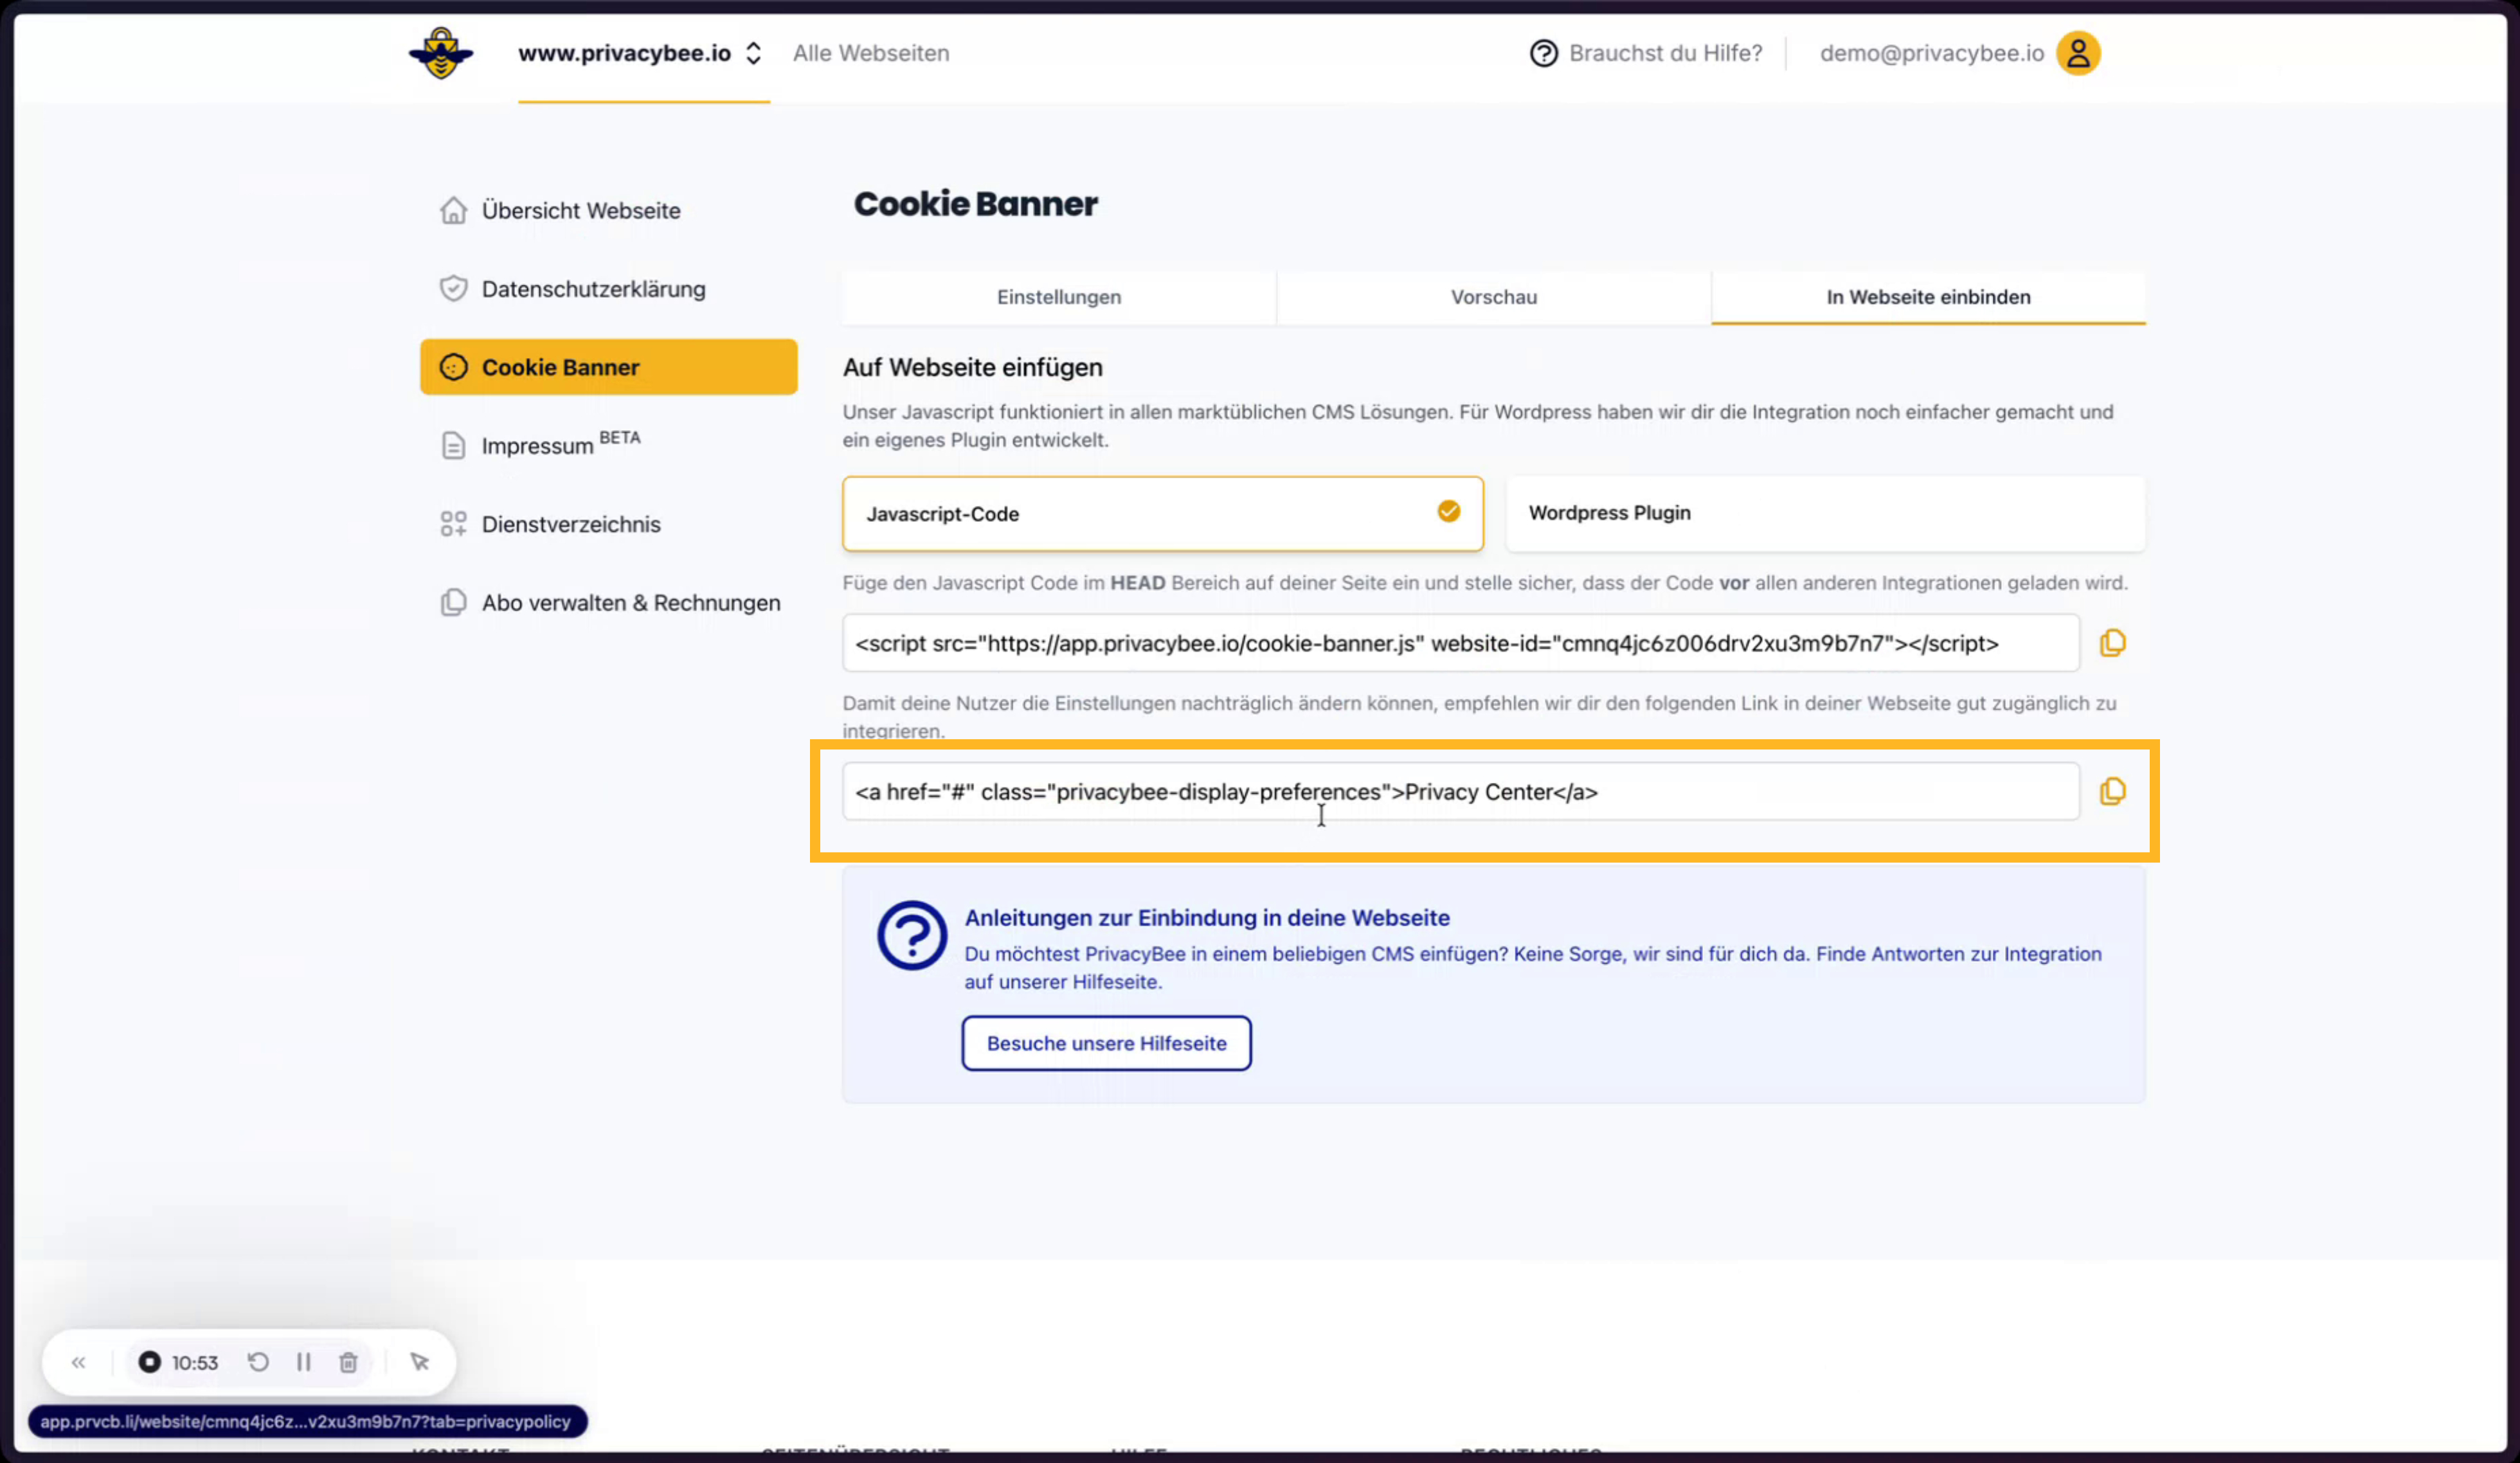Copy the Privacy Center link code
Image resolution: width=2520 pixels, height=1463 pixels.
(x=2112, y=792)
